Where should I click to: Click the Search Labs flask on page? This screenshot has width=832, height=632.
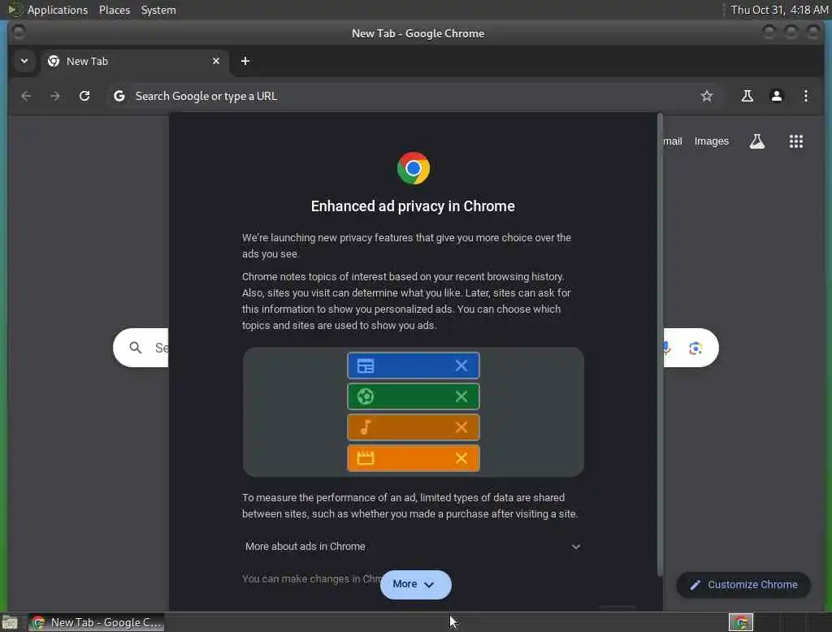point(756,141)
